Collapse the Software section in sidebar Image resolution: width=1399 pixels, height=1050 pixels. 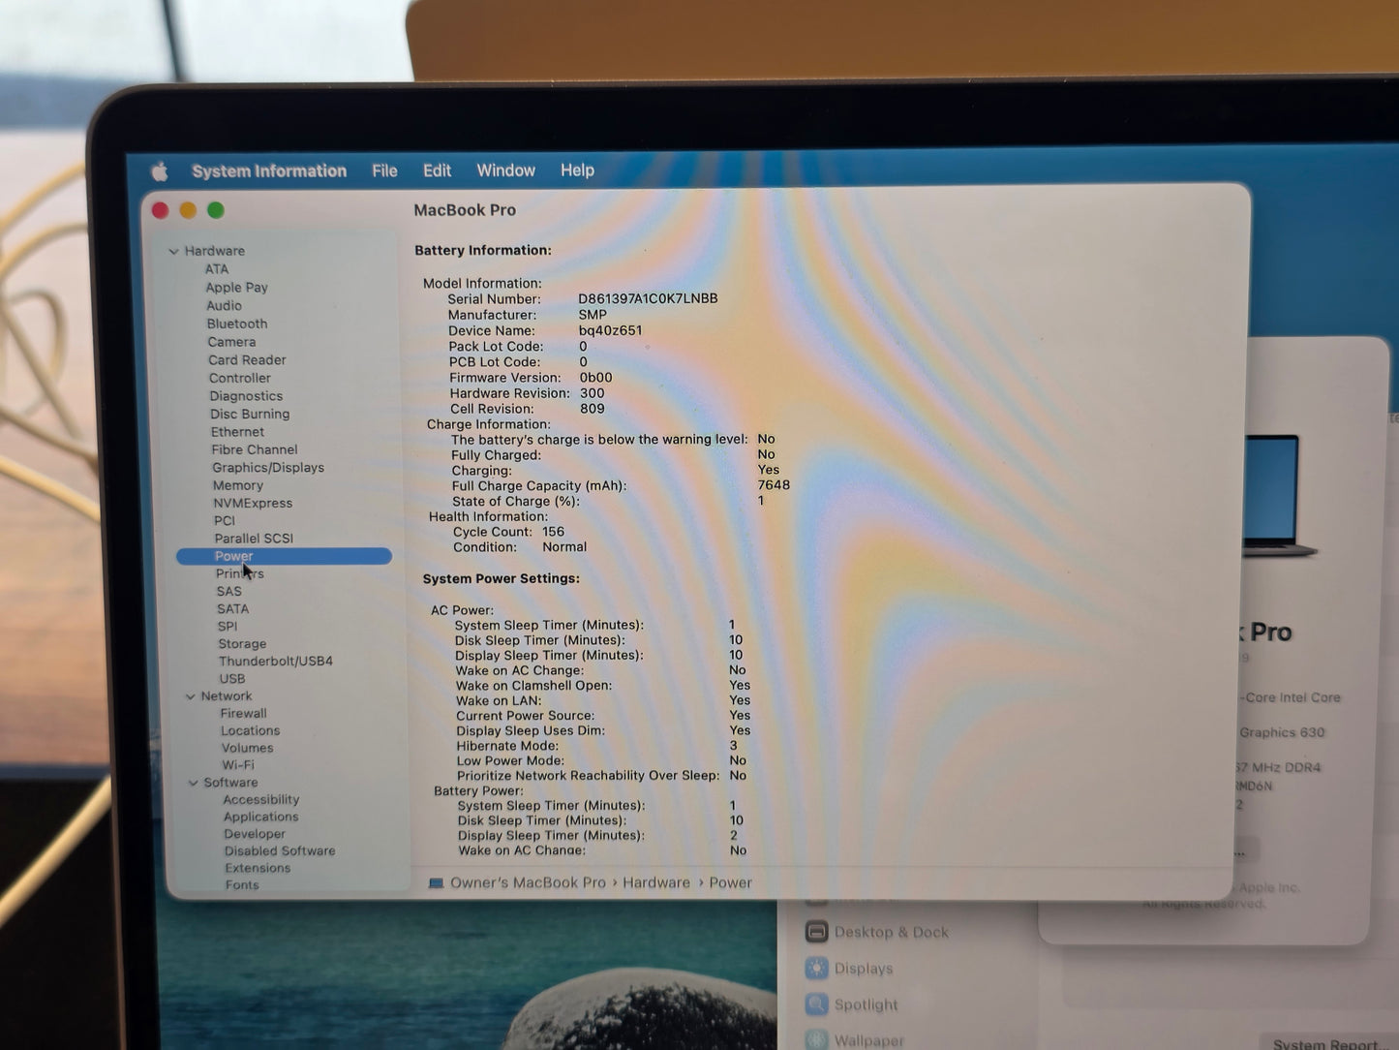coord(193,783)
